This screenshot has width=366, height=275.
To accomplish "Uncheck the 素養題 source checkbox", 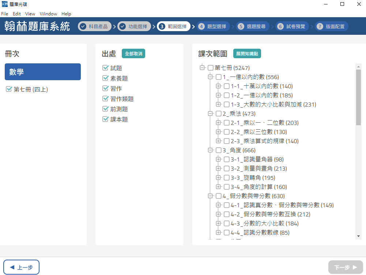I will point(106,78).
